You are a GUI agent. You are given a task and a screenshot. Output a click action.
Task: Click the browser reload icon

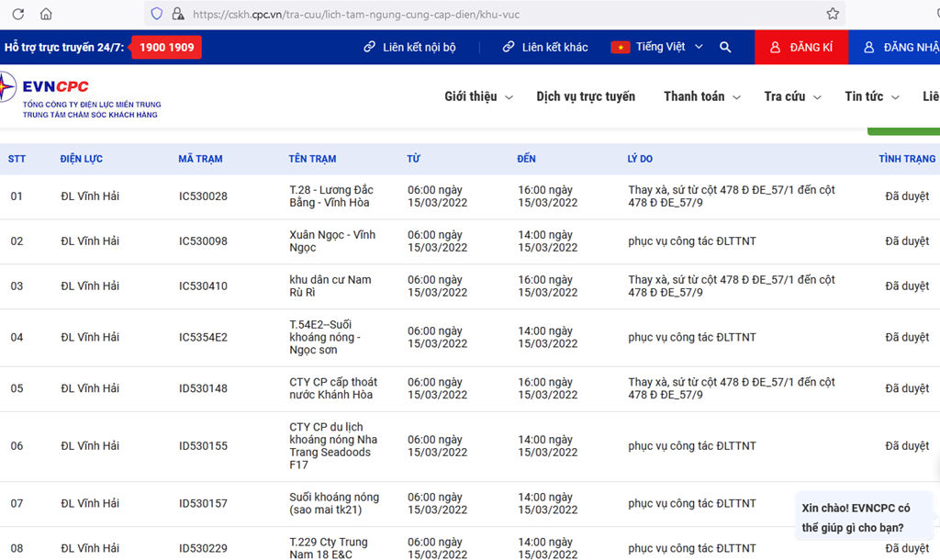17,14
